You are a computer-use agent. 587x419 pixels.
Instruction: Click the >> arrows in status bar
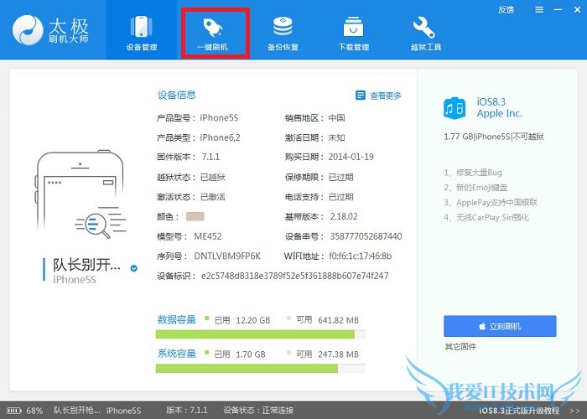pyautogui.click(x=575, y=411)
